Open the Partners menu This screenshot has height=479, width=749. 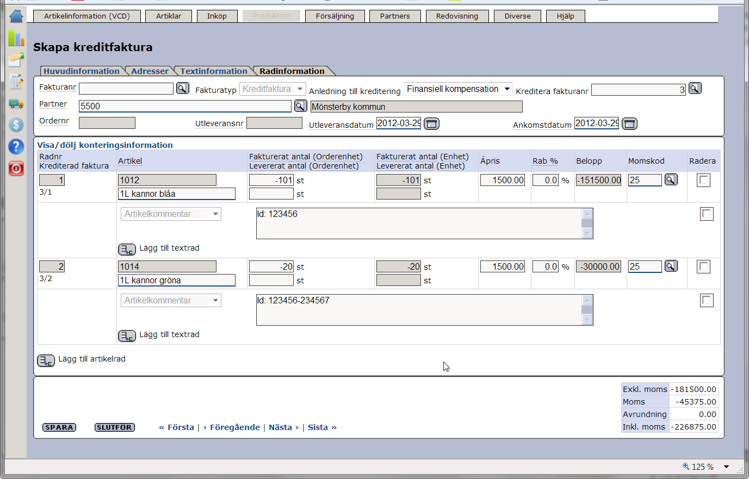[x=395, y=16]
